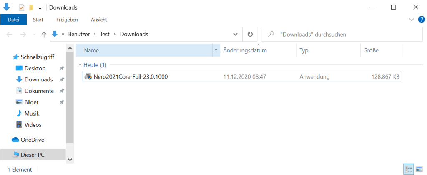This screenshot has width=427, height=175.
Task: Open the Ansicht ribbon tab
Action: coord(99,20)
